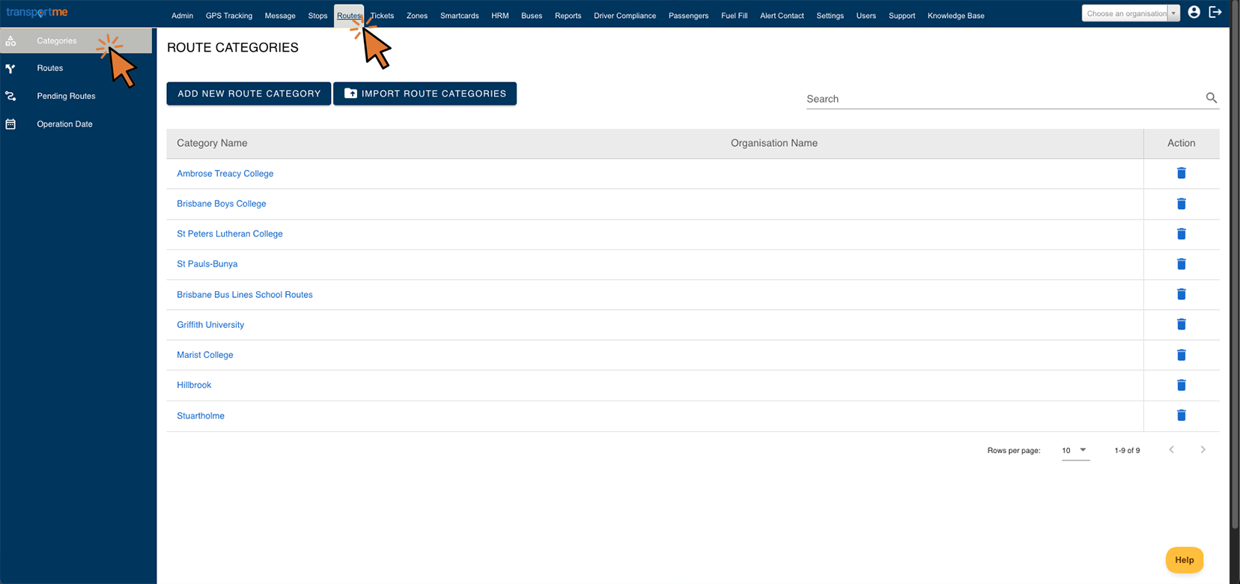Click Import Route Categories button
The image size is (1240, 584).
pos(425,94)
